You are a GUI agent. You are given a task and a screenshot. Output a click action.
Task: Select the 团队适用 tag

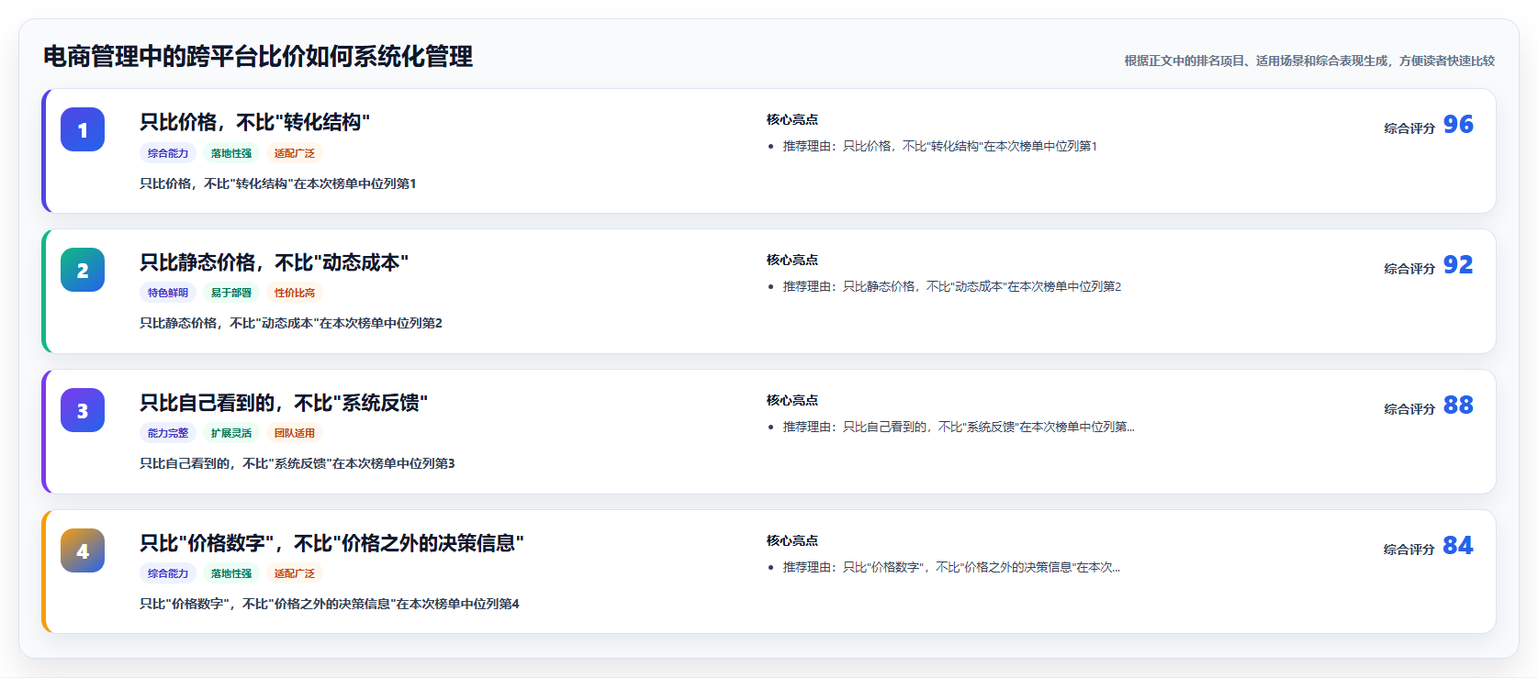click(x=295, y=433)
